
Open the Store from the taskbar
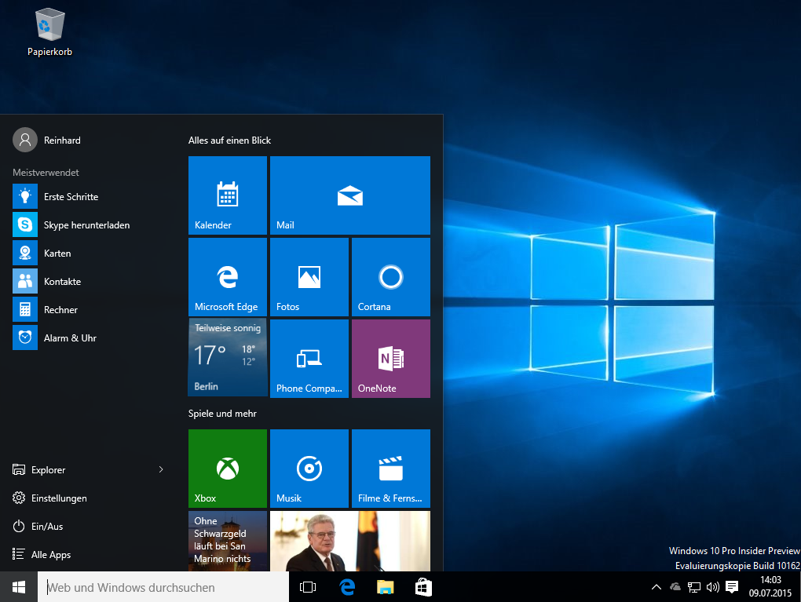[x=423, y=587]
